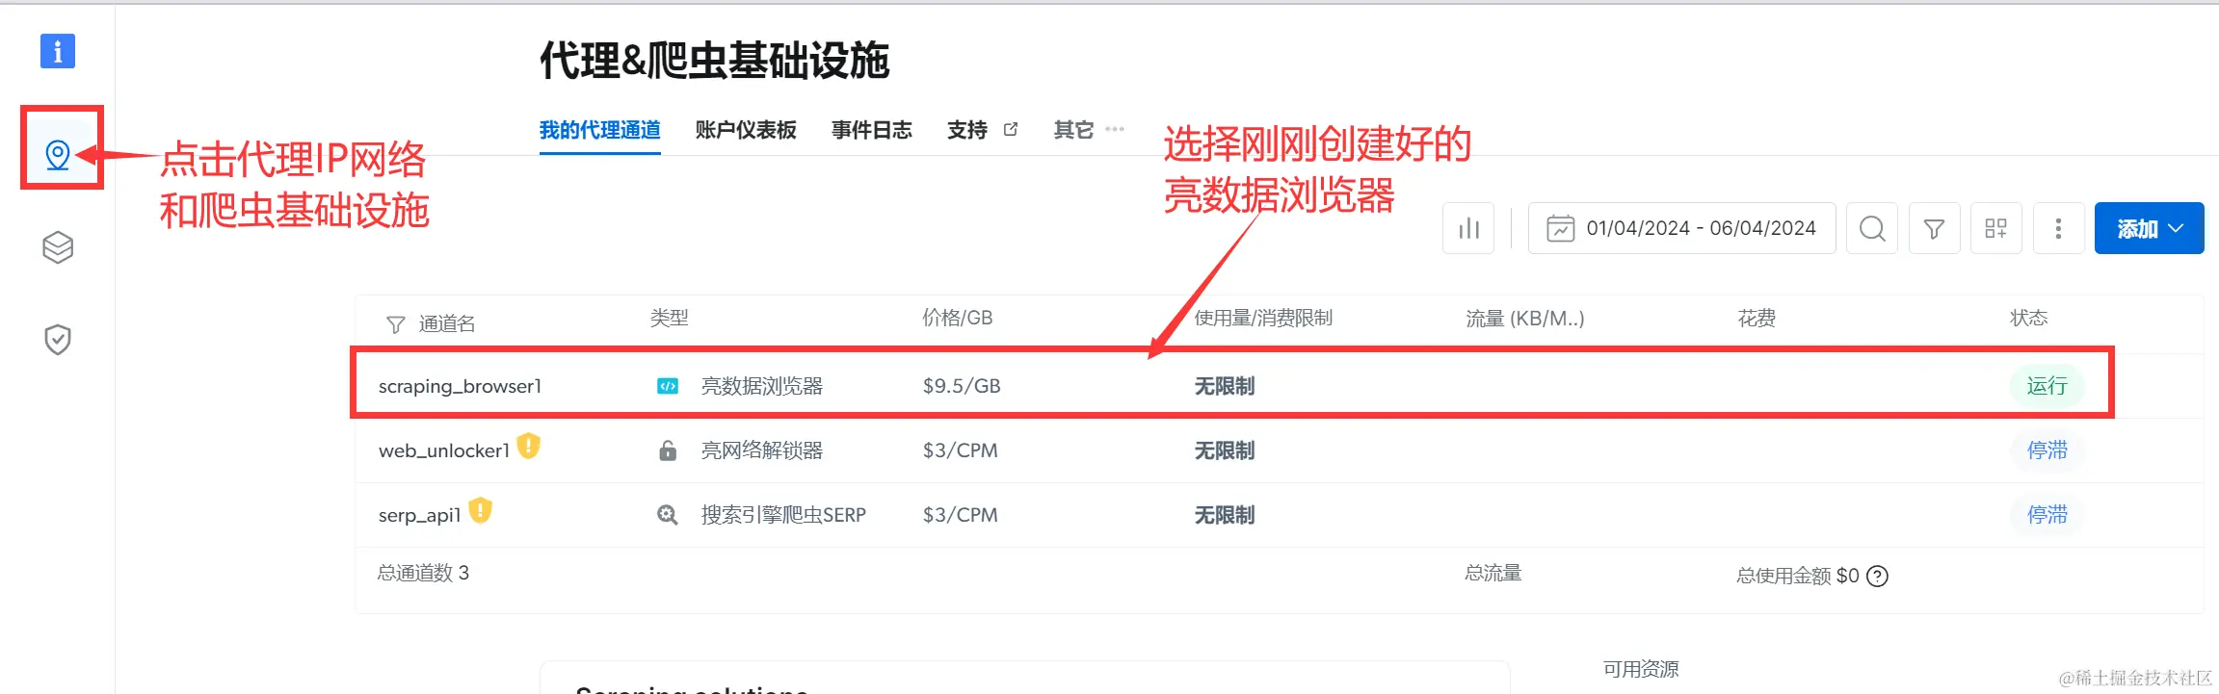Open the proxy IP network location icon
This screenshot has width=2219, height=694.
pos(58,154)
